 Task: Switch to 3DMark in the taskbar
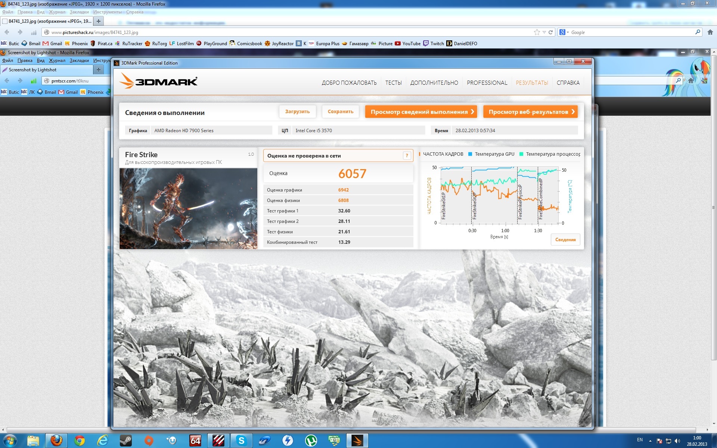click(x=357, y=441)
